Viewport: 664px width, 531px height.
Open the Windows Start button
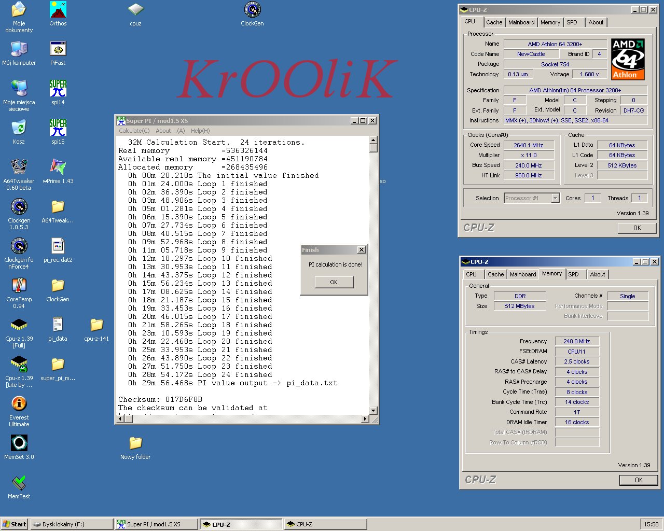[15, 524]
